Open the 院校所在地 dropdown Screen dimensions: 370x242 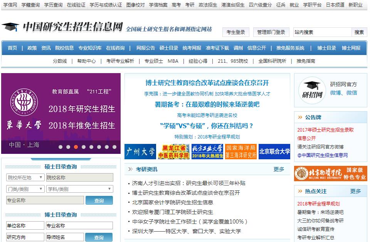click(x=25, y=177)
